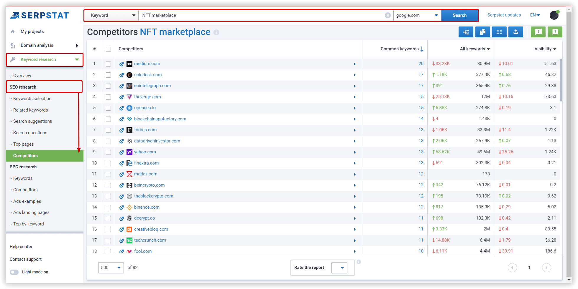Viewport: 578px width, 289px height.
Task: Open techcrunch.com via external link icon
Action: (x=121, y=240)
